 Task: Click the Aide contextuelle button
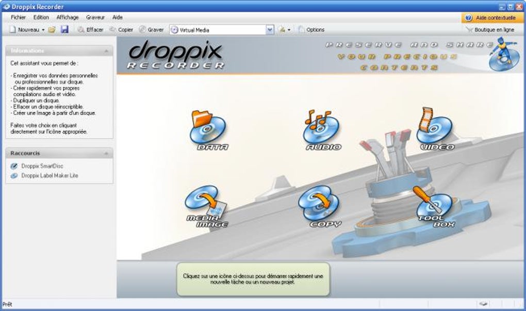492,18
